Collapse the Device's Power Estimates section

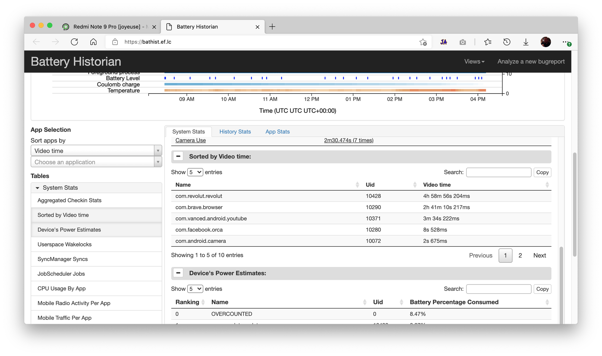[x=178, y=273]
